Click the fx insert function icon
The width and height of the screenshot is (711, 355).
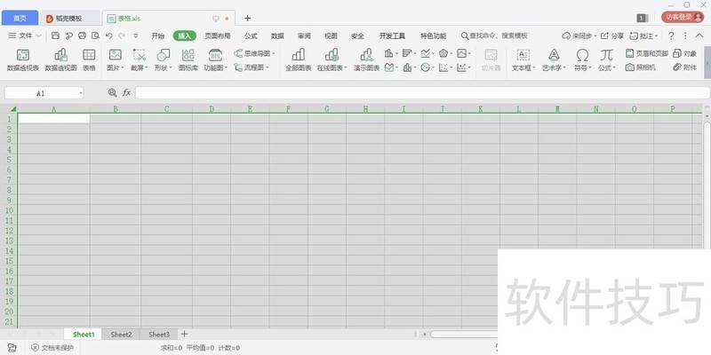tap(126, 92)
